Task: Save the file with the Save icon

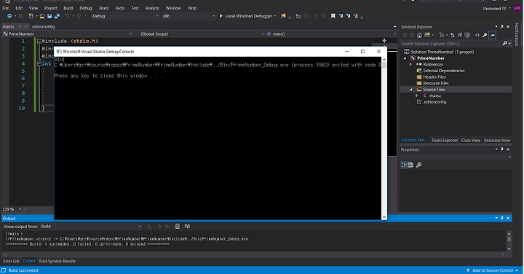Action: pos(49,16)
